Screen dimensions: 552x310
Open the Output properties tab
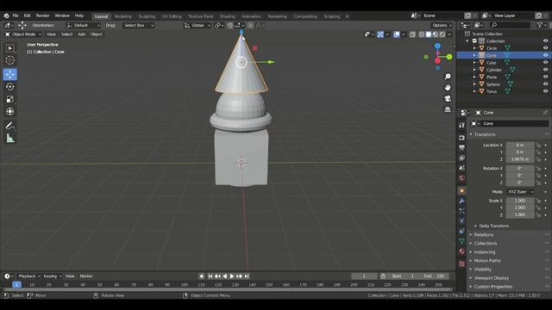(462, 147)
